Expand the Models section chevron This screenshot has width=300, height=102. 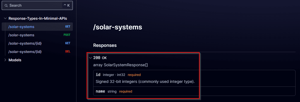point(5,60)
